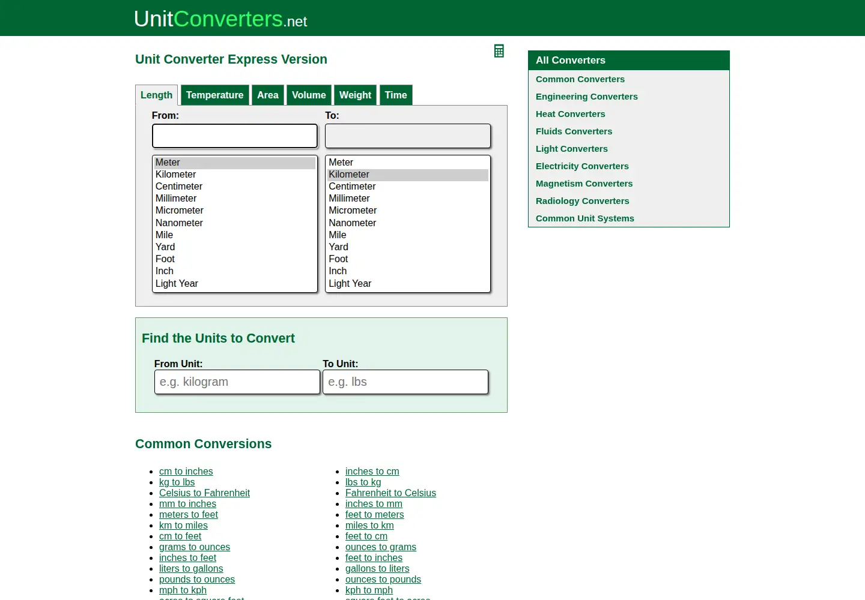Select Centimeter in the From list
The height and width of the screenshot is (600, 865).
[235, 187]
